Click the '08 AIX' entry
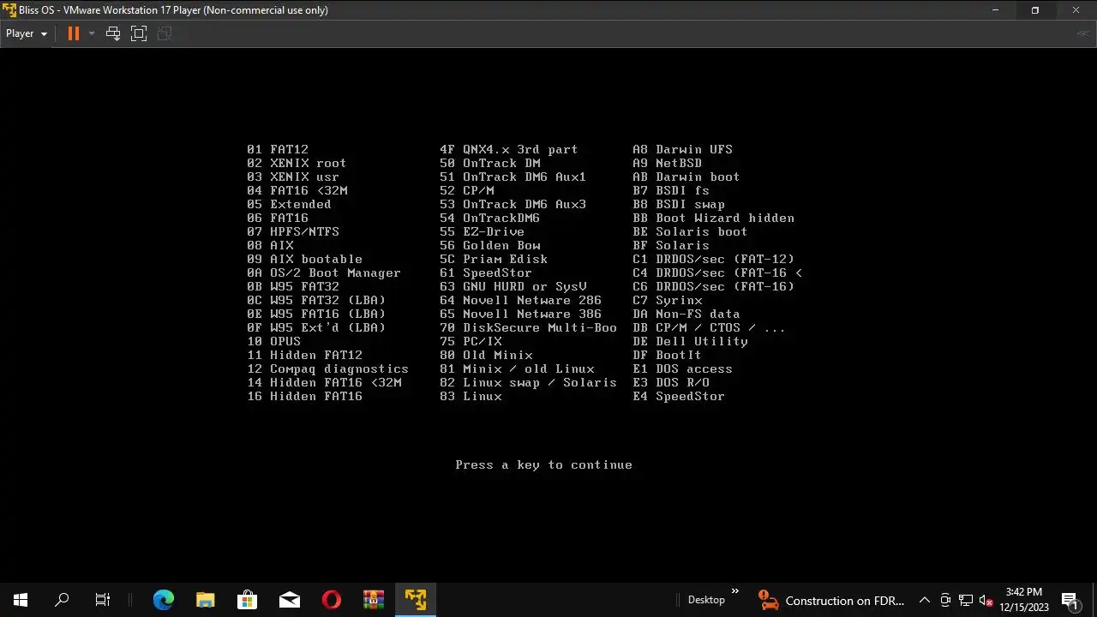Screen dimensions: 1097x617 click(x=270, y=245)
